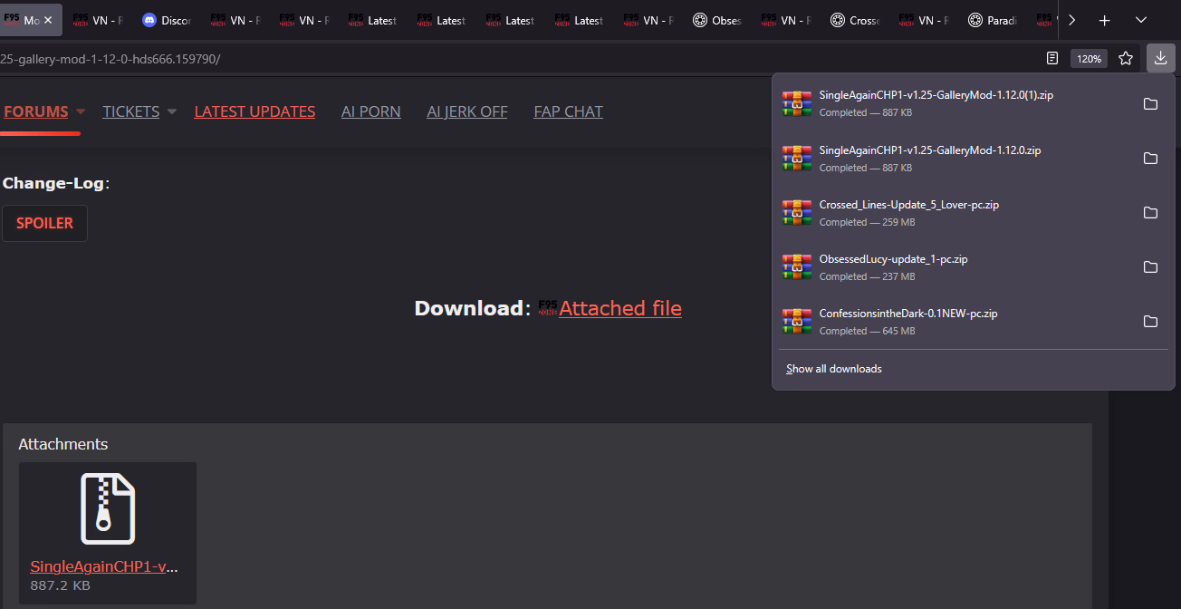Image resolution: width=1181 pixels, height=609 pixels.
Task: Click the zip file attachment icon
Action: [108, 508]
